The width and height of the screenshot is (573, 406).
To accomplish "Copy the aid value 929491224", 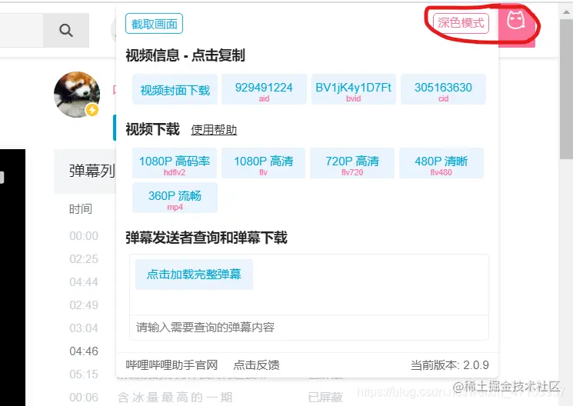I will click(x=264, y=89).
